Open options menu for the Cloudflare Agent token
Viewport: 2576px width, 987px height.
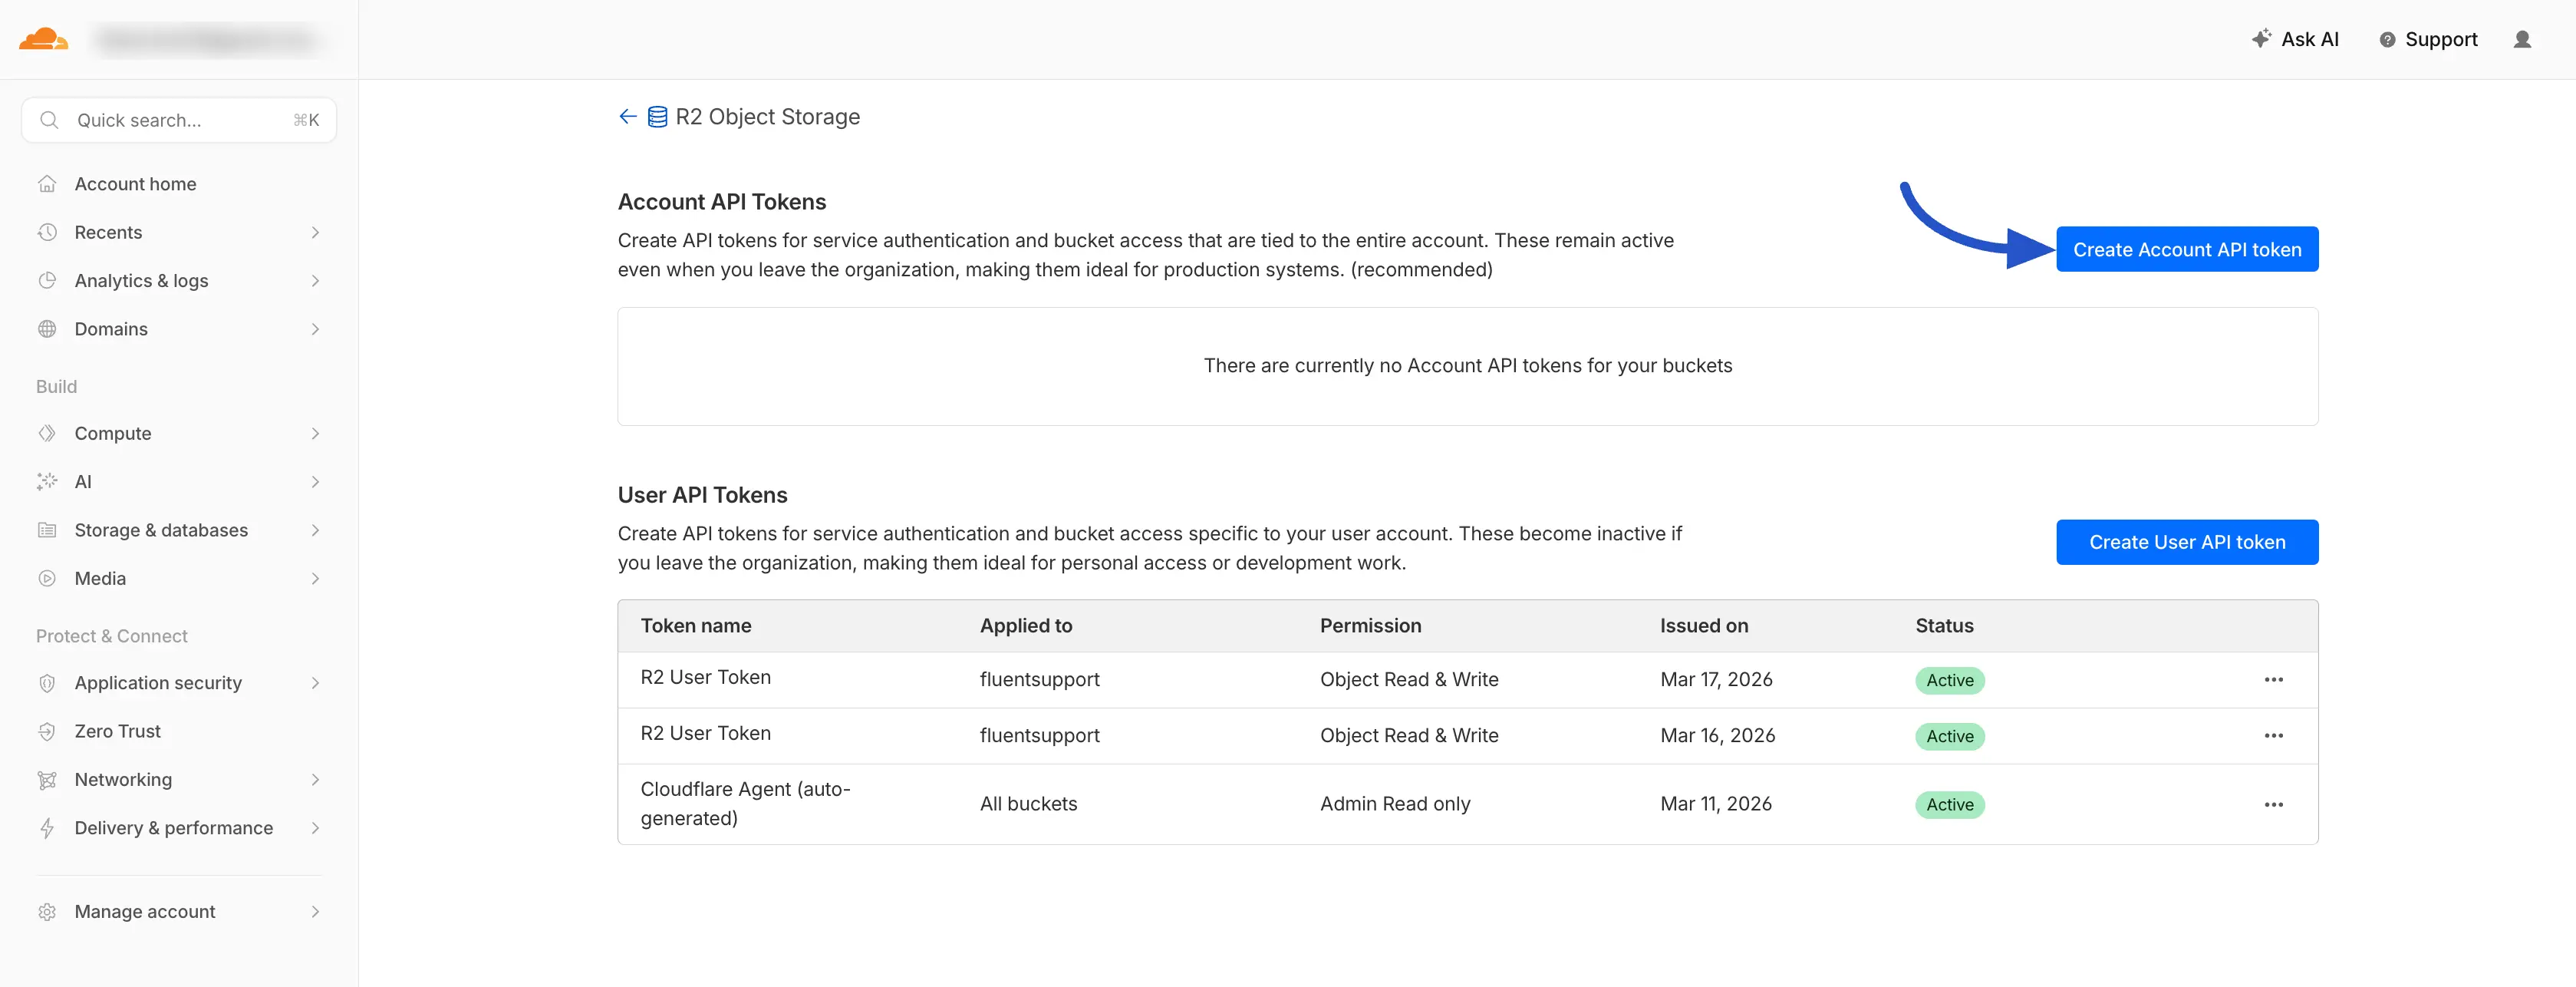tap(2274, 803)
